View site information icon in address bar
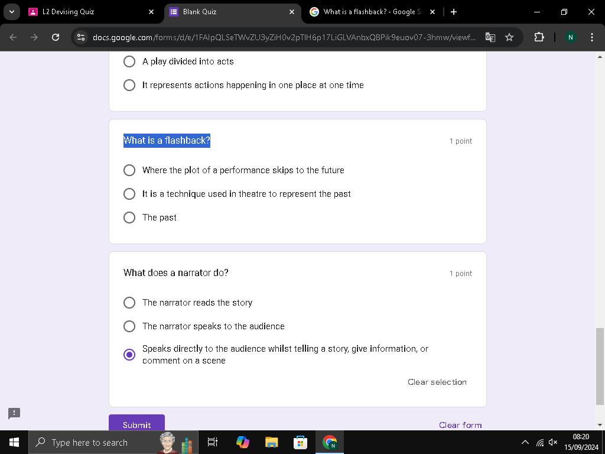605x454 pixels. (x=81, y=37)
